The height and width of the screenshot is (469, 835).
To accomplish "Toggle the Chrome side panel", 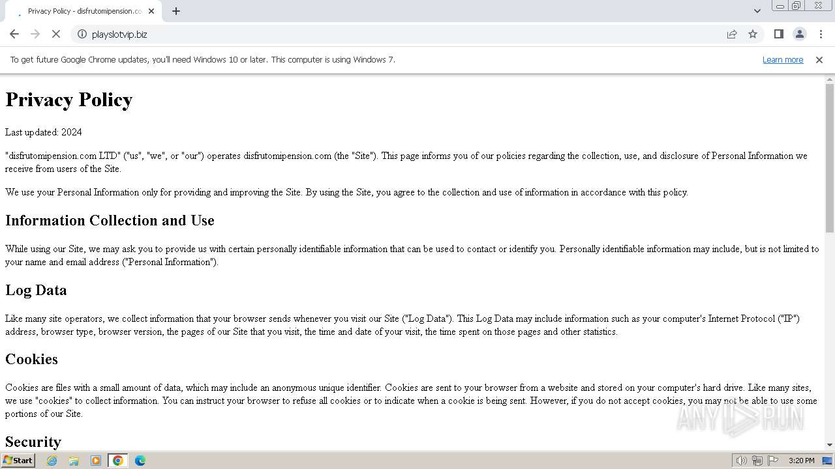I will (778, 34).
